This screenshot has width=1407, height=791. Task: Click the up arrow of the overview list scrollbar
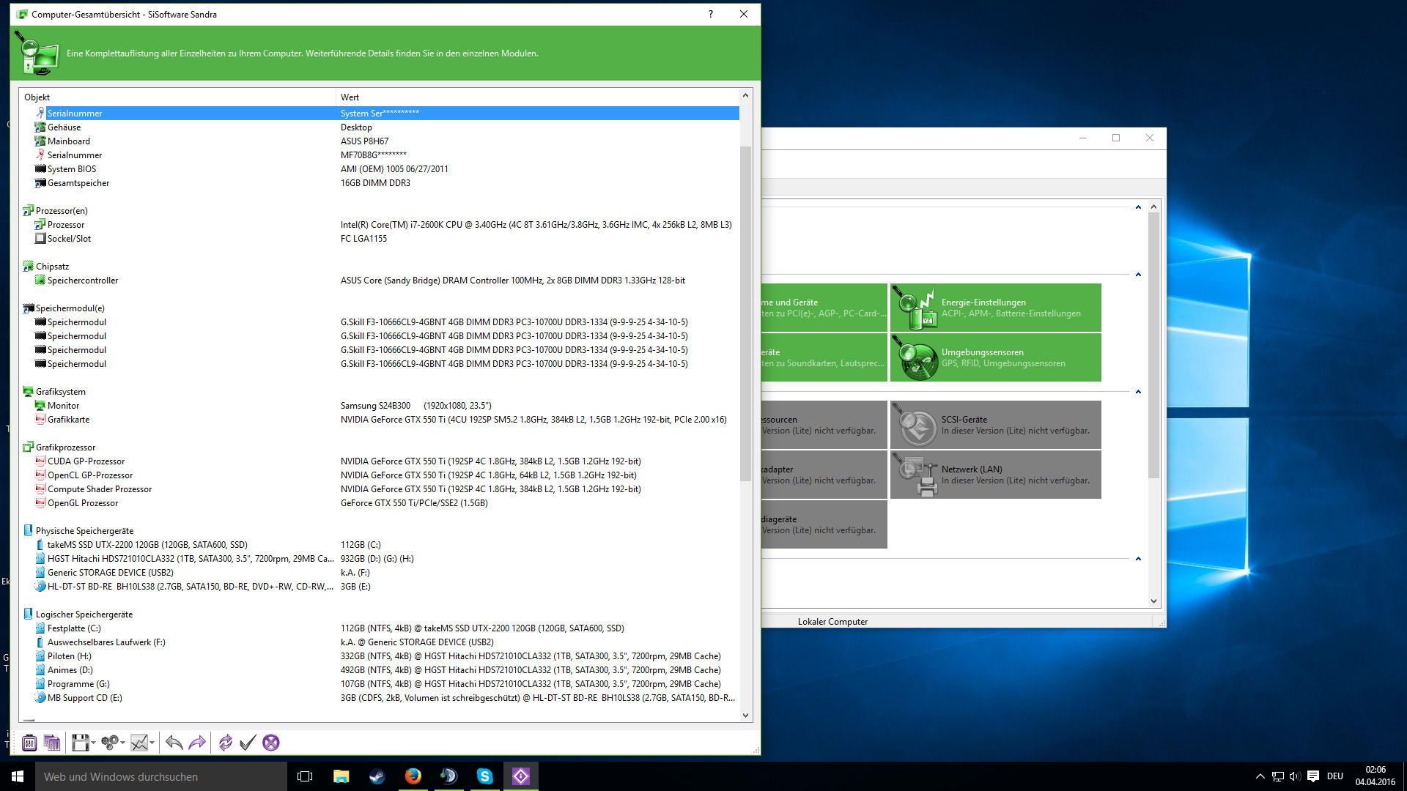(746, 96)
